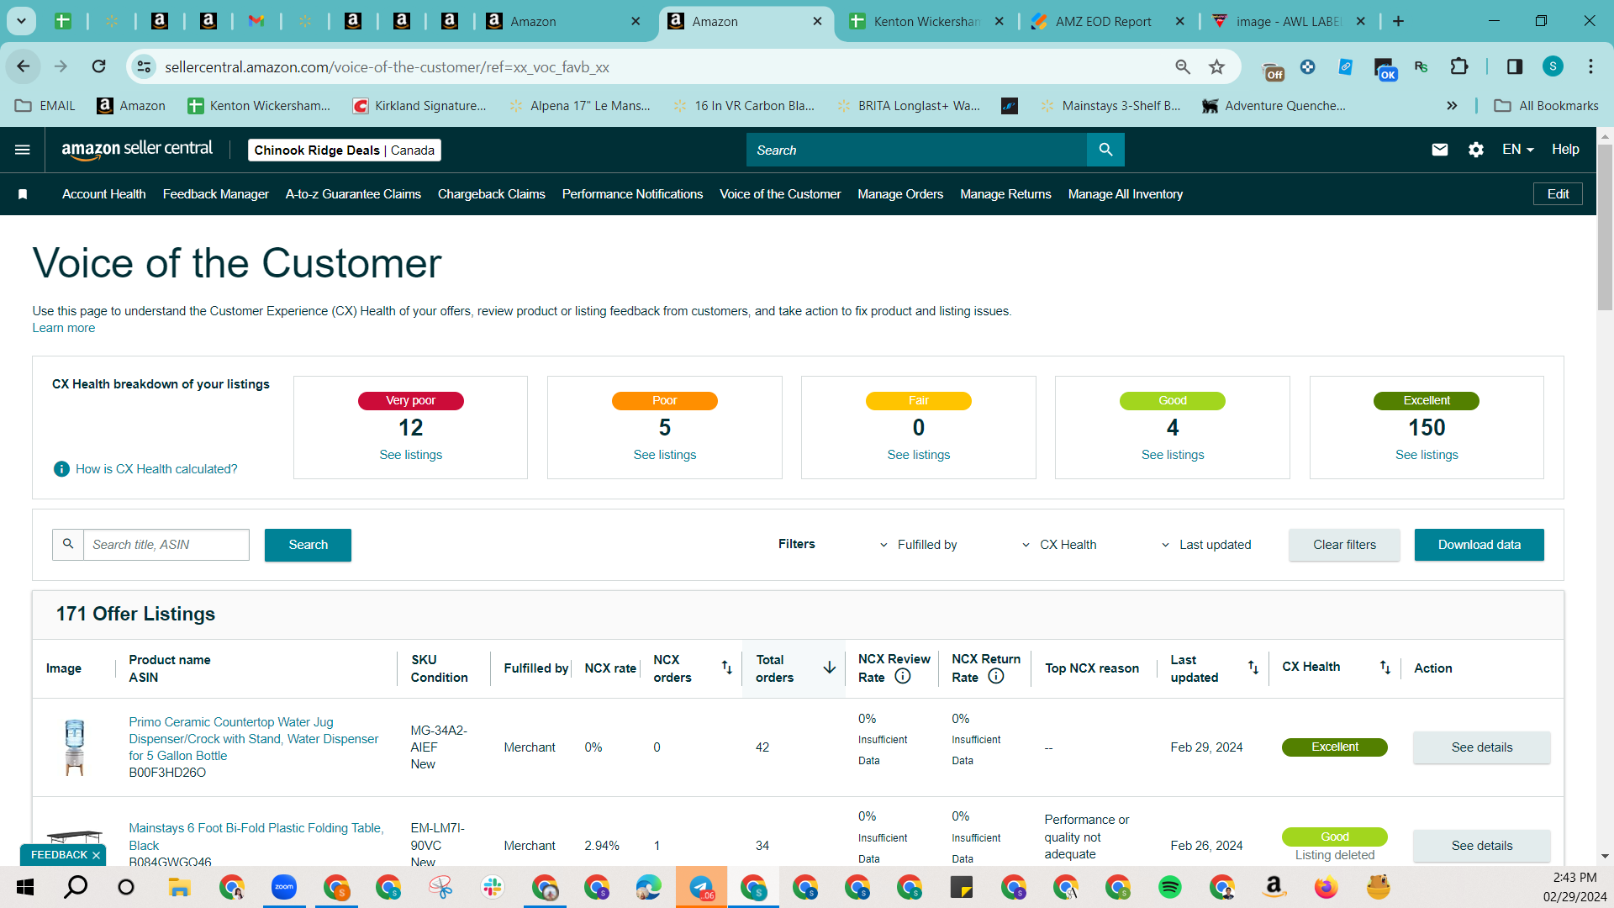This screenshot has height=908, width=1614.
Task: See details for Primo Ceramic Water Jug
Action: tap(1482, 747)
